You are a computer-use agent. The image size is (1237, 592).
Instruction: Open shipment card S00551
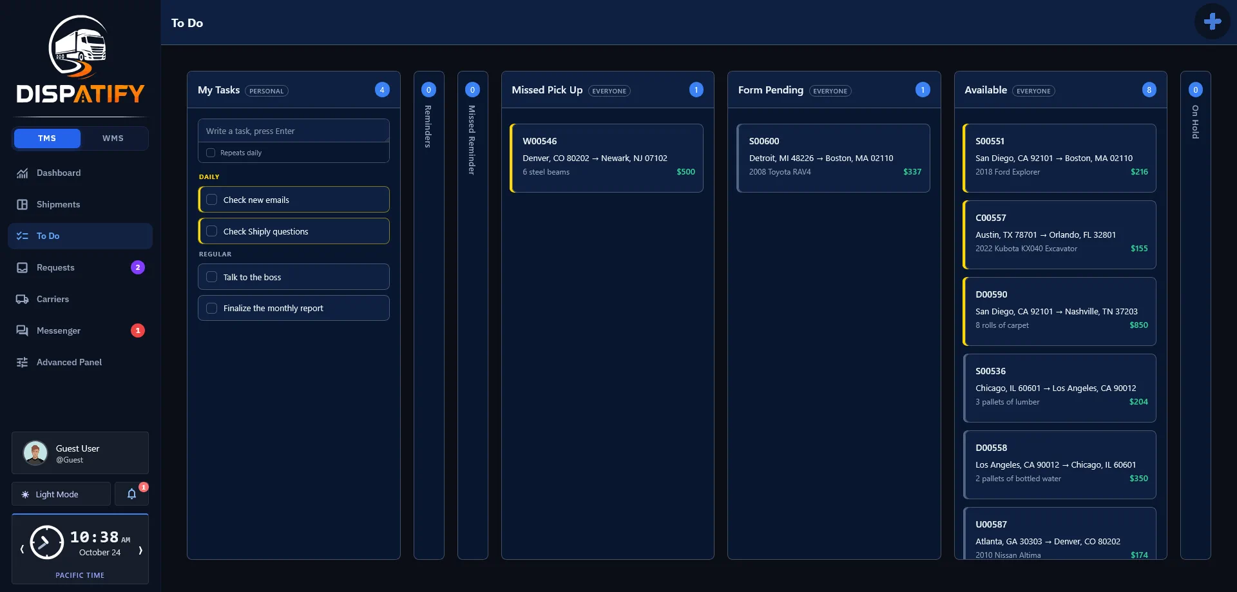coord(1059,158)
